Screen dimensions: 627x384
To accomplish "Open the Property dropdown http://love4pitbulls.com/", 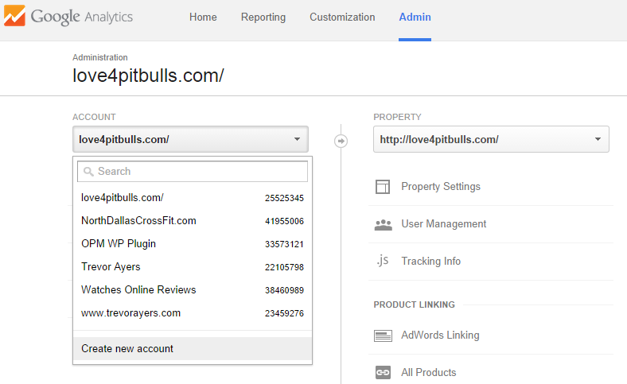I will click(x=491, y=139).
